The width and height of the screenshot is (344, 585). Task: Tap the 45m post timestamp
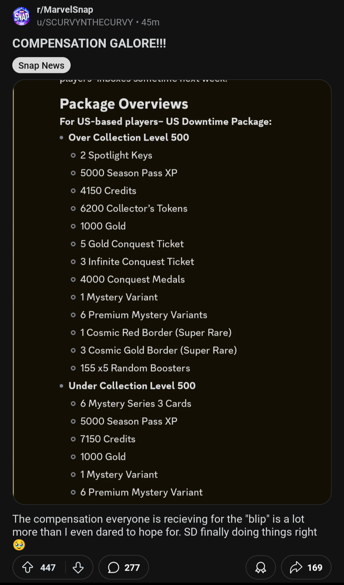tap(150, 22)
